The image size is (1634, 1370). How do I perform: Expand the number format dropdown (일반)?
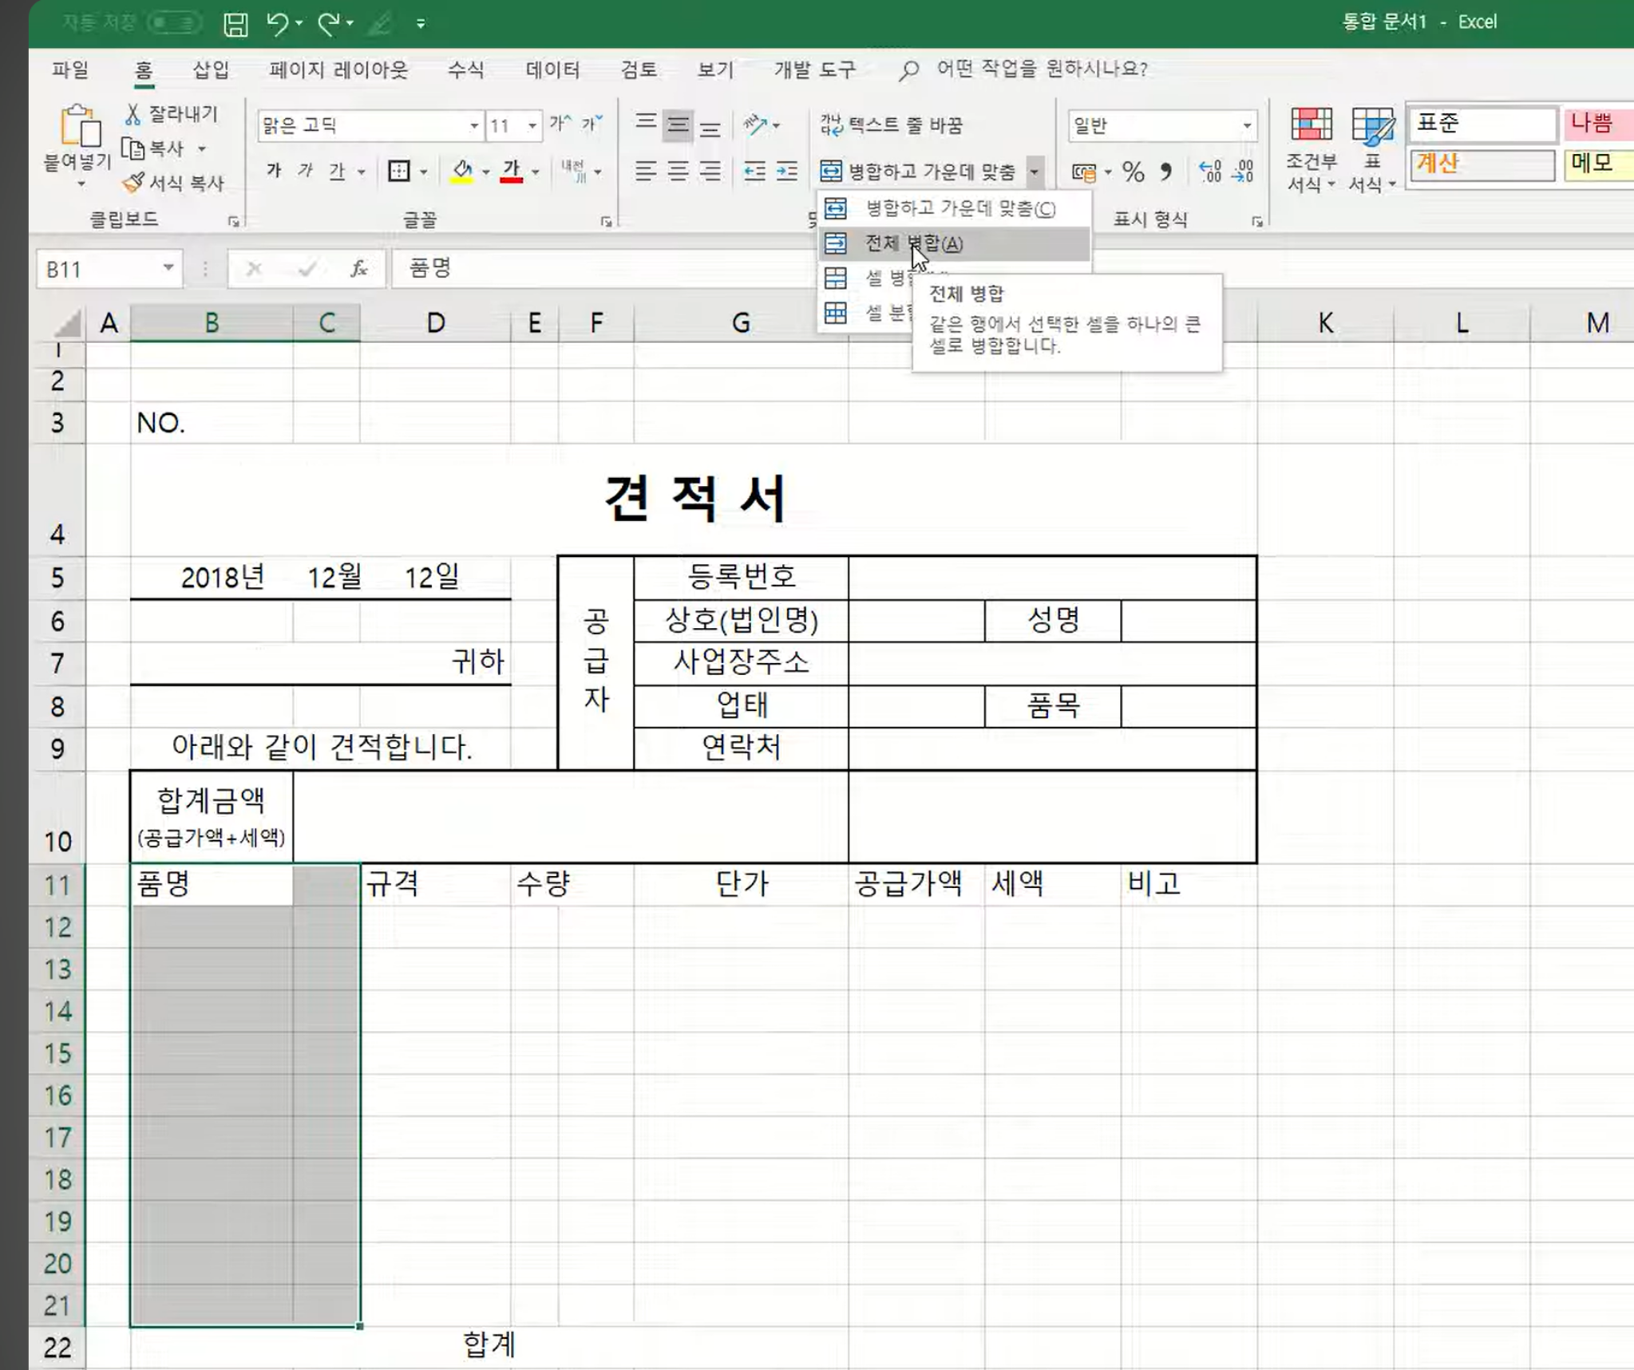[1246, 125]
